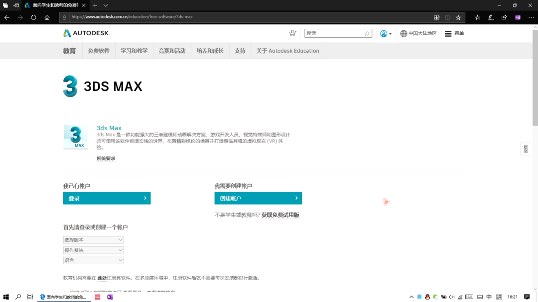The image size is (538, 302).
Task: Open the 菜单 hamburger menu
Action: [454, 33]
